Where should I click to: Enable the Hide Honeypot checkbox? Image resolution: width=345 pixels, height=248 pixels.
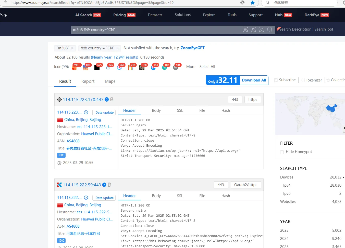point(282,152)
